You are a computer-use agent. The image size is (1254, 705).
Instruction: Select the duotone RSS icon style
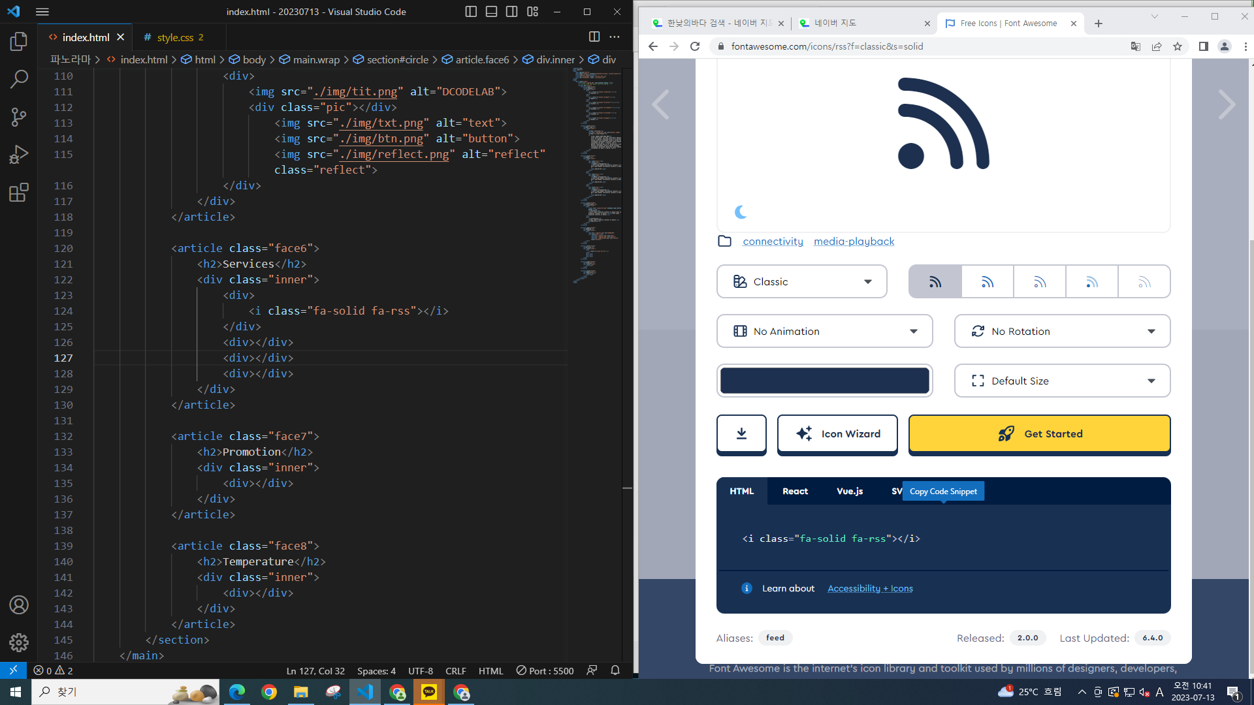click(x=1091, y=282)
